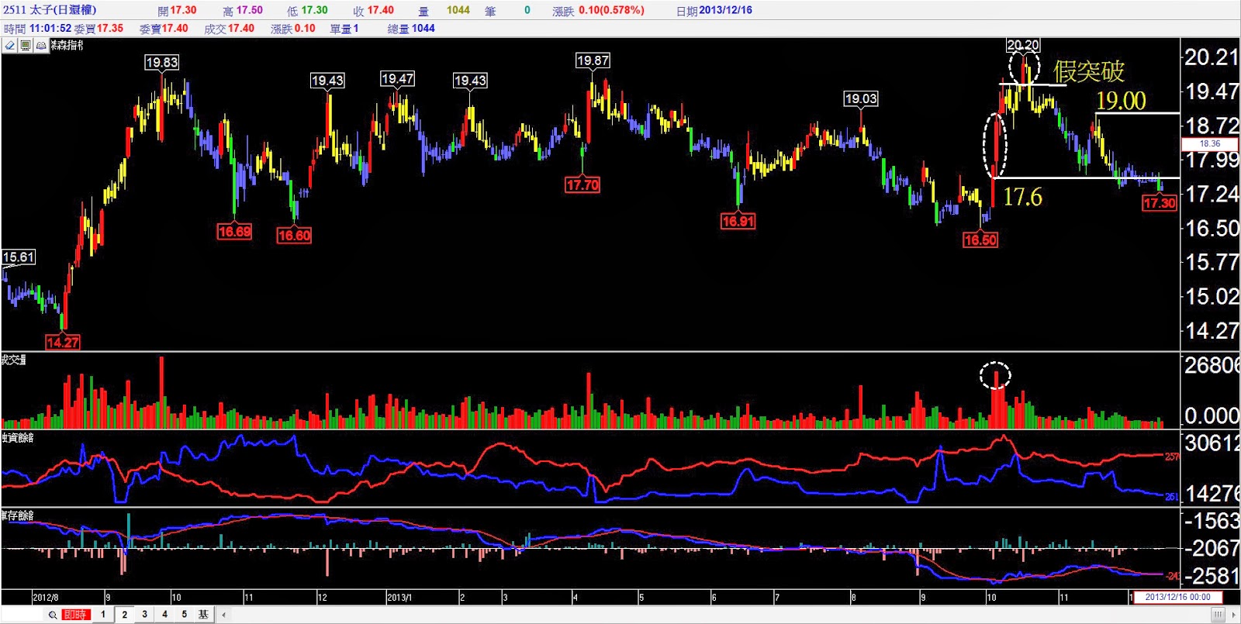Switch to tab 5

184,615
